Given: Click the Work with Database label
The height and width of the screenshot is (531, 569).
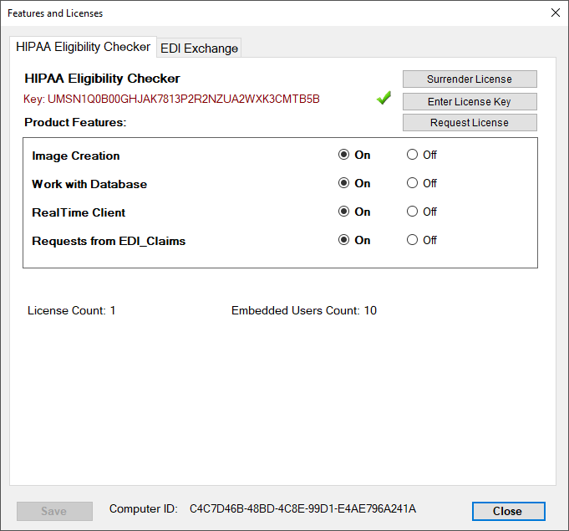Looking at the screenshot, I should click(89, 184).
